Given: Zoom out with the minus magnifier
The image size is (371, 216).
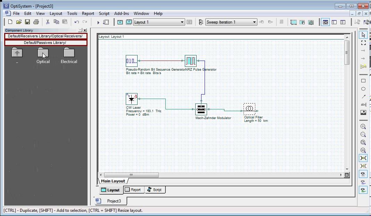Looking at the screenshot, I should (x=363, y=134).
